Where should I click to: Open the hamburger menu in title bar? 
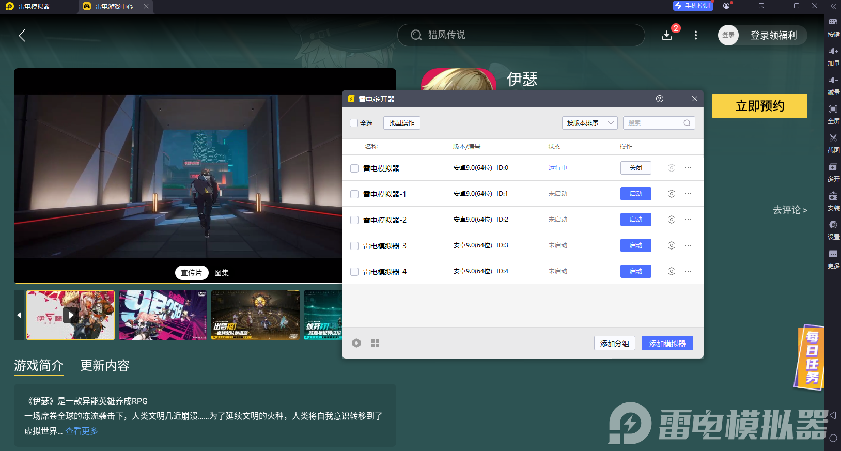click(744, 6)
